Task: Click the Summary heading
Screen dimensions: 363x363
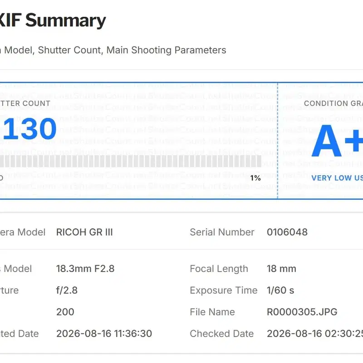Action: tap(65, 20)
